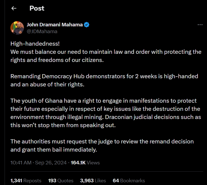Viewport: 207px width, 185px height.
Task: Open John Dramani Mahama's profile picture
Action: tap(17, 28)
